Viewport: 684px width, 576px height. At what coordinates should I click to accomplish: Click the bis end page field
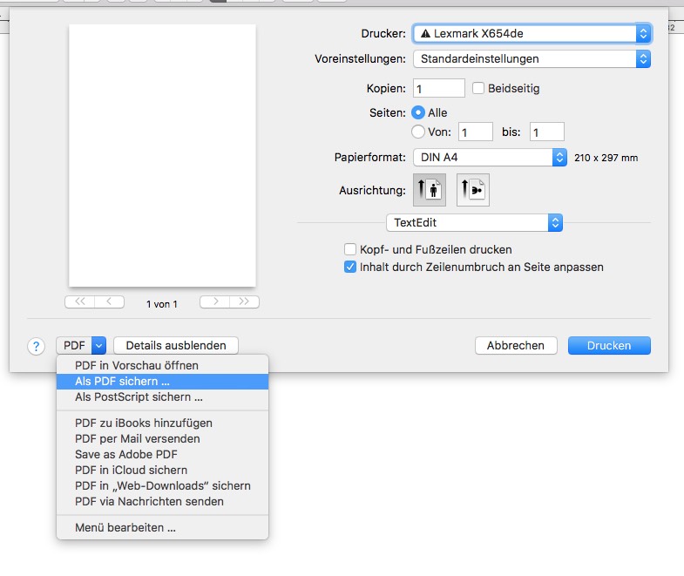tap(547, 132)
